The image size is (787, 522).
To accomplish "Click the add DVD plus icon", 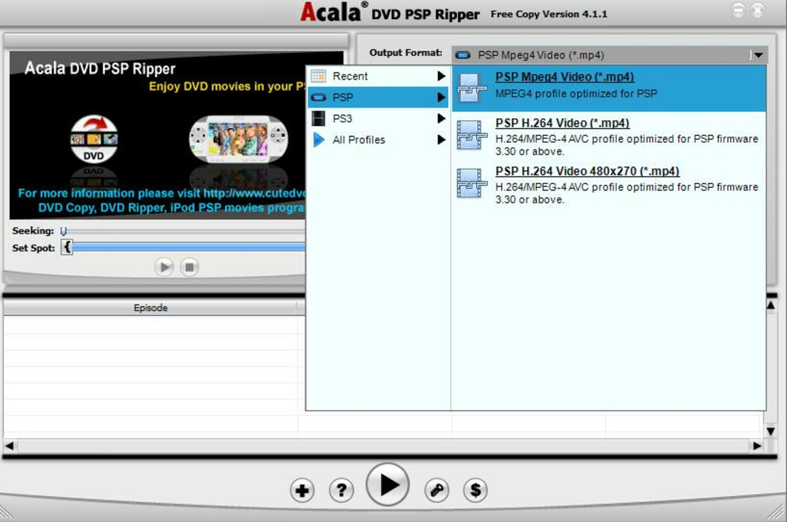I will [x=302, y=490].
